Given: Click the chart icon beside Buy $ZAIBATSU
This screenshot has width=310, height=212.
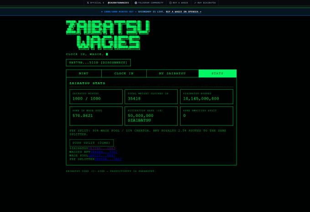Looking at the screenshot, I should coord(195,3).
